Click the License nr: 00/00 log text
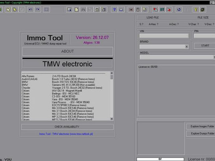The height and width of the screenshot is (161, 215). [x=148, y=67]
